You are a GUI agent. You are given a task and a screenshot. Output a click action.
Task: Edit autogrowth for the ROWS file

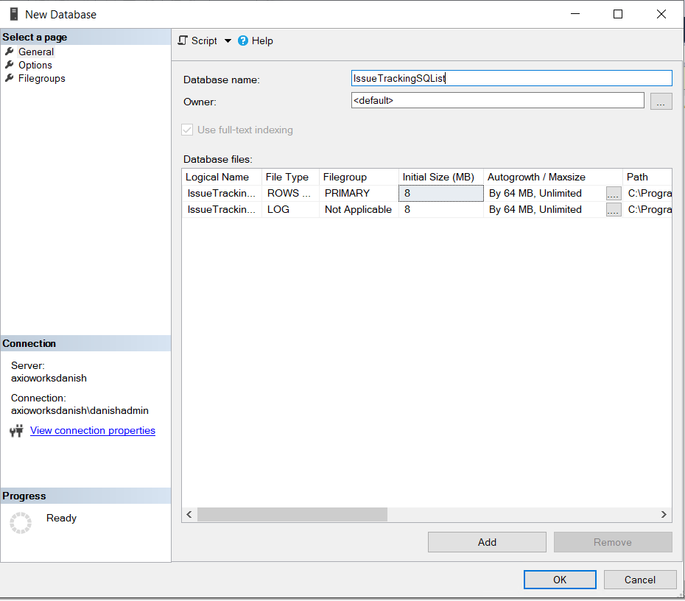[x=613, y=193]
